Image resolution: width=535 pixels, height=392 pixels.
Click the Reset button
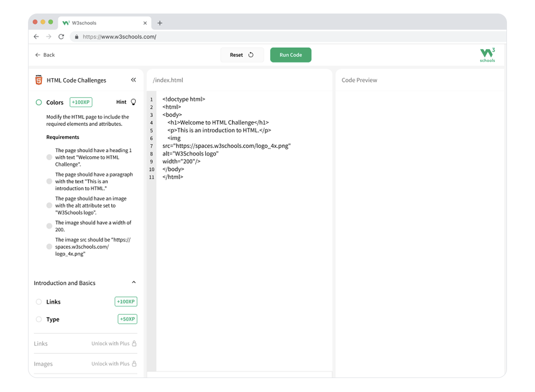click(x=242, y=55)
